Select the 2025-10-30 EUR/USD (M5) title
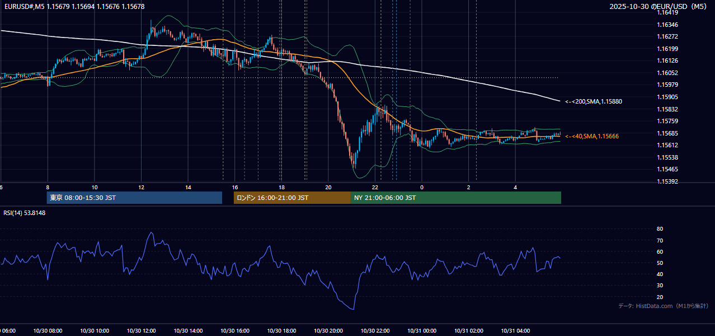This screenshot has width=715, height=336. (x=657, y=7)
